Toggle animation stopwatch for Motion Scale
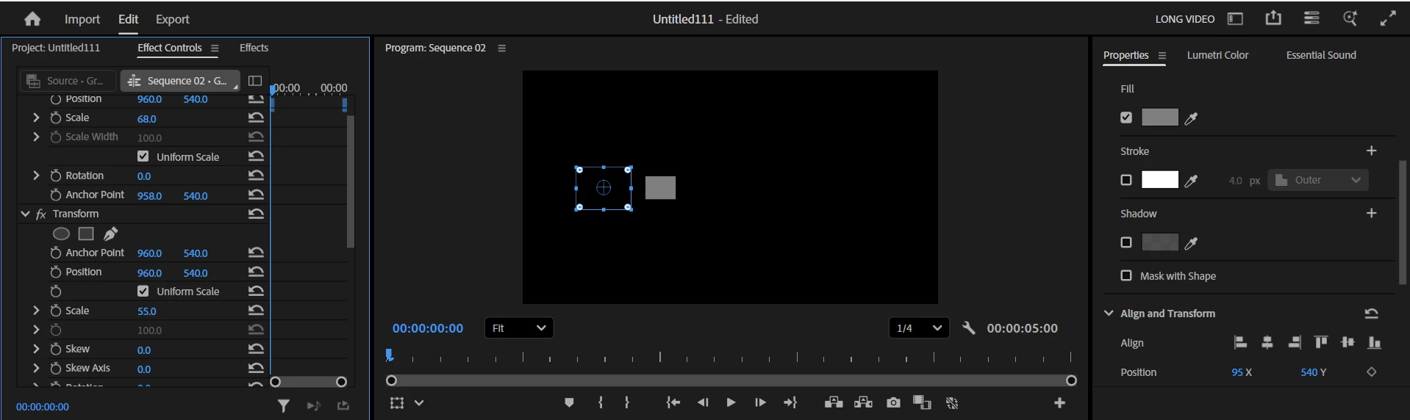The width and height of the screenshot is (1410, 420). (56, 117)
